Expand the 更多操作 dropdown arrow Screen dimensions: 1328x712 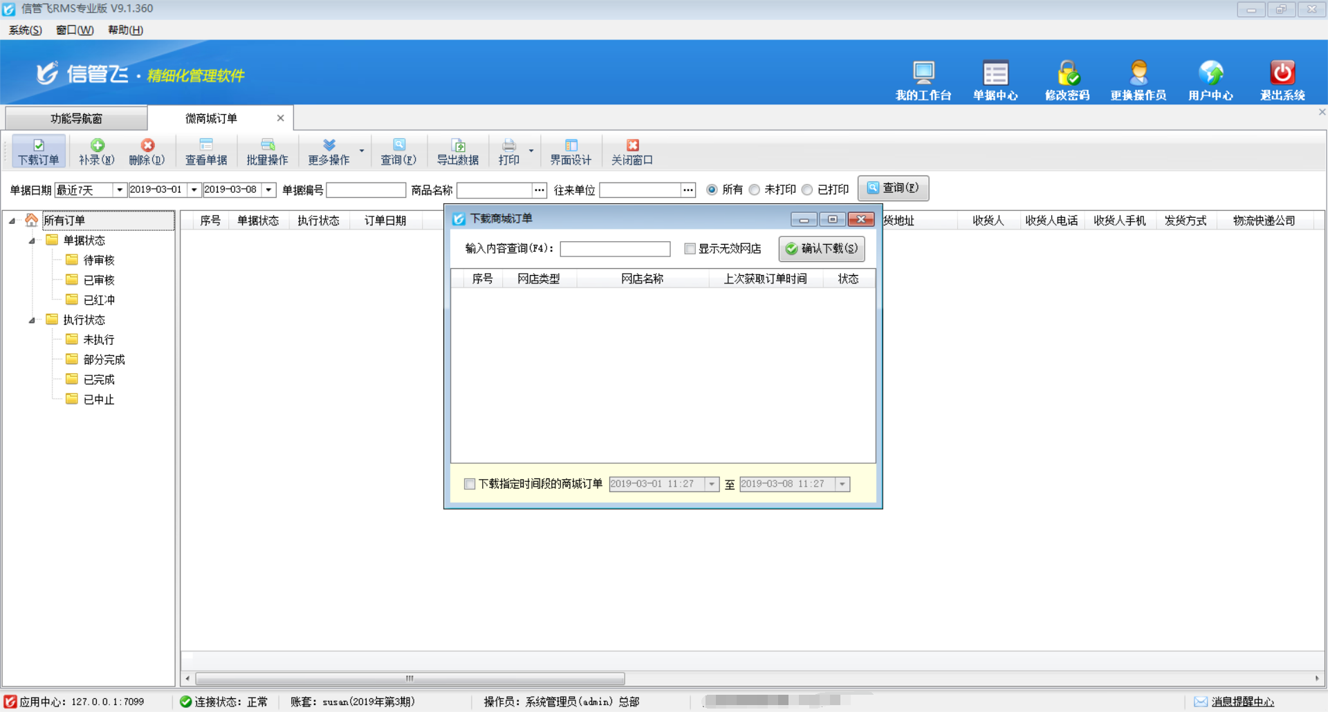click(360, 151)
